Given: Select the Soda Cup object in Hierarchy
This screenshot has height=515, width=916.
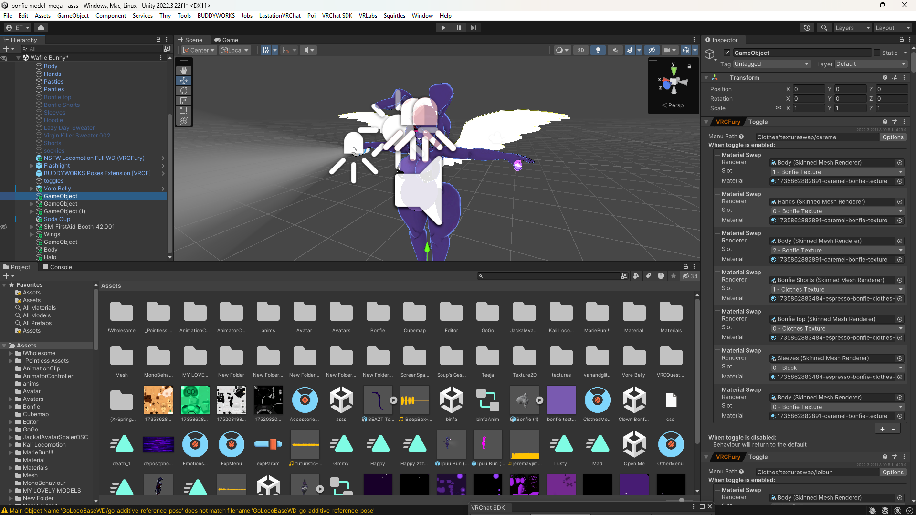Looking at the screenshot, I should click(57, 219).
